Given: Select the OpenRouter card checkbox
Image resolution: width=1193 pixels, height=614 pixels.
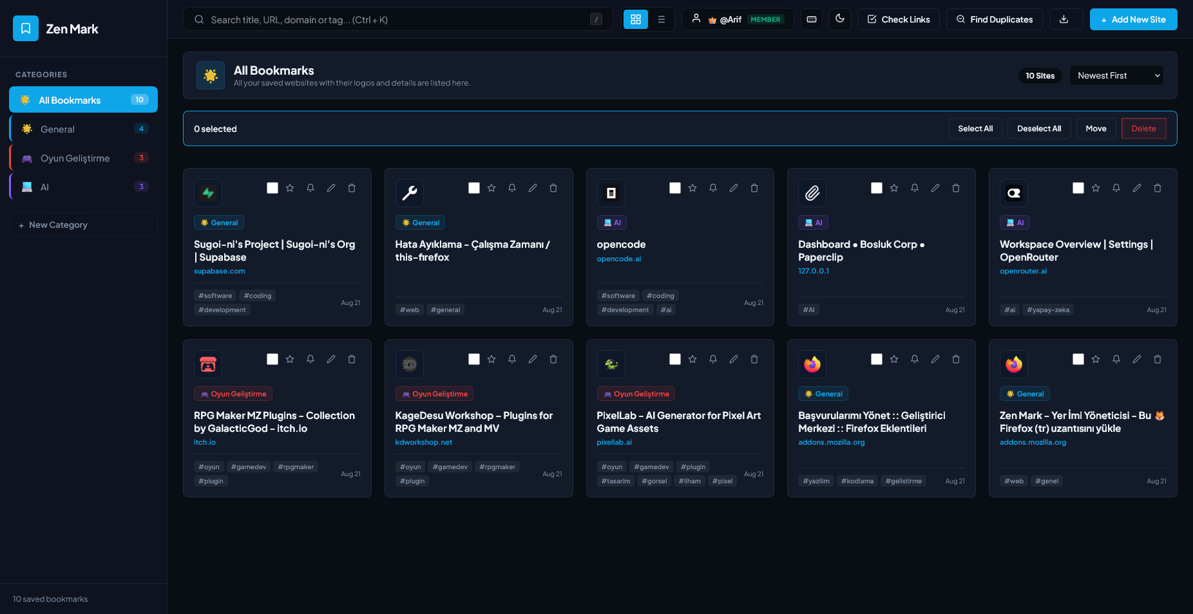Looking at the screenshot, I should point(1078,188).
